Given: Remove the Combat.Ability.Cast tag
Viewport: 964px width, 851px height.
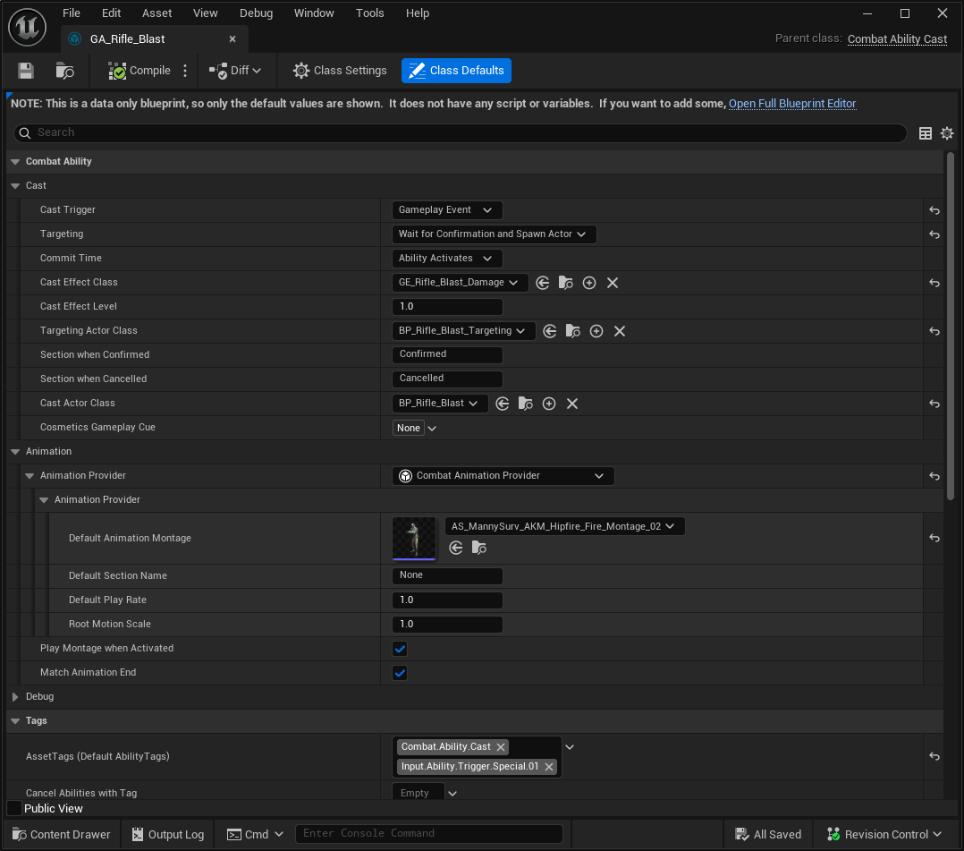Looking at the screenshot, I should (x=501, y=747).
